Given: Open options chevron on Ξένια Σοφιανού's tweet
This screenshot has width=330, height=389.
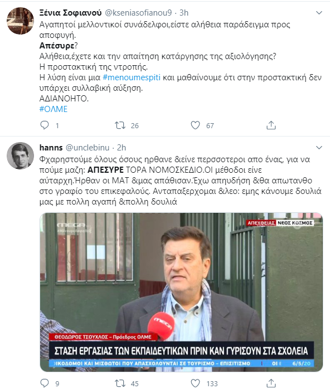Looking at the screenshot, I should [319, 13].
